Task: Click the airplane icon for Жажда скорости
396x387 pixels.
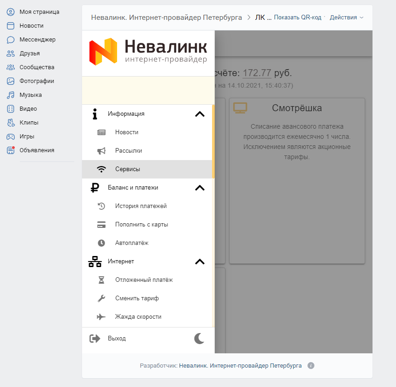Action: [101, 317]
